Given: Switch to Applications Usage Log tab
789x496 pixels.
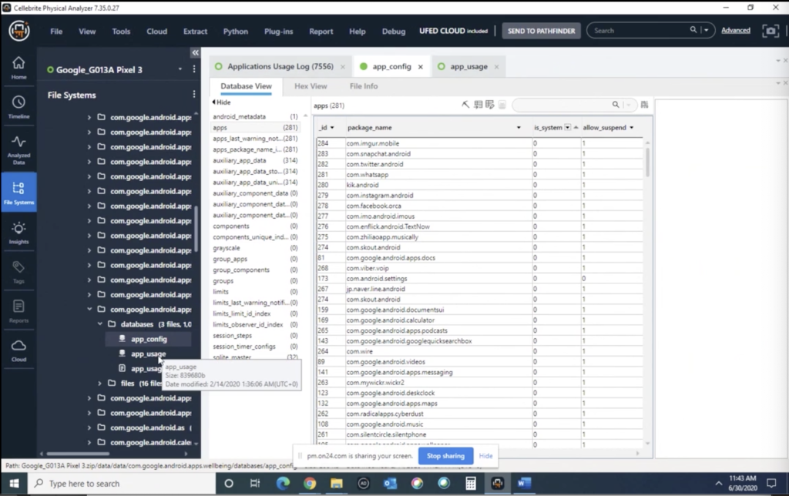Looking at the screenshot, I should (280, 66).
